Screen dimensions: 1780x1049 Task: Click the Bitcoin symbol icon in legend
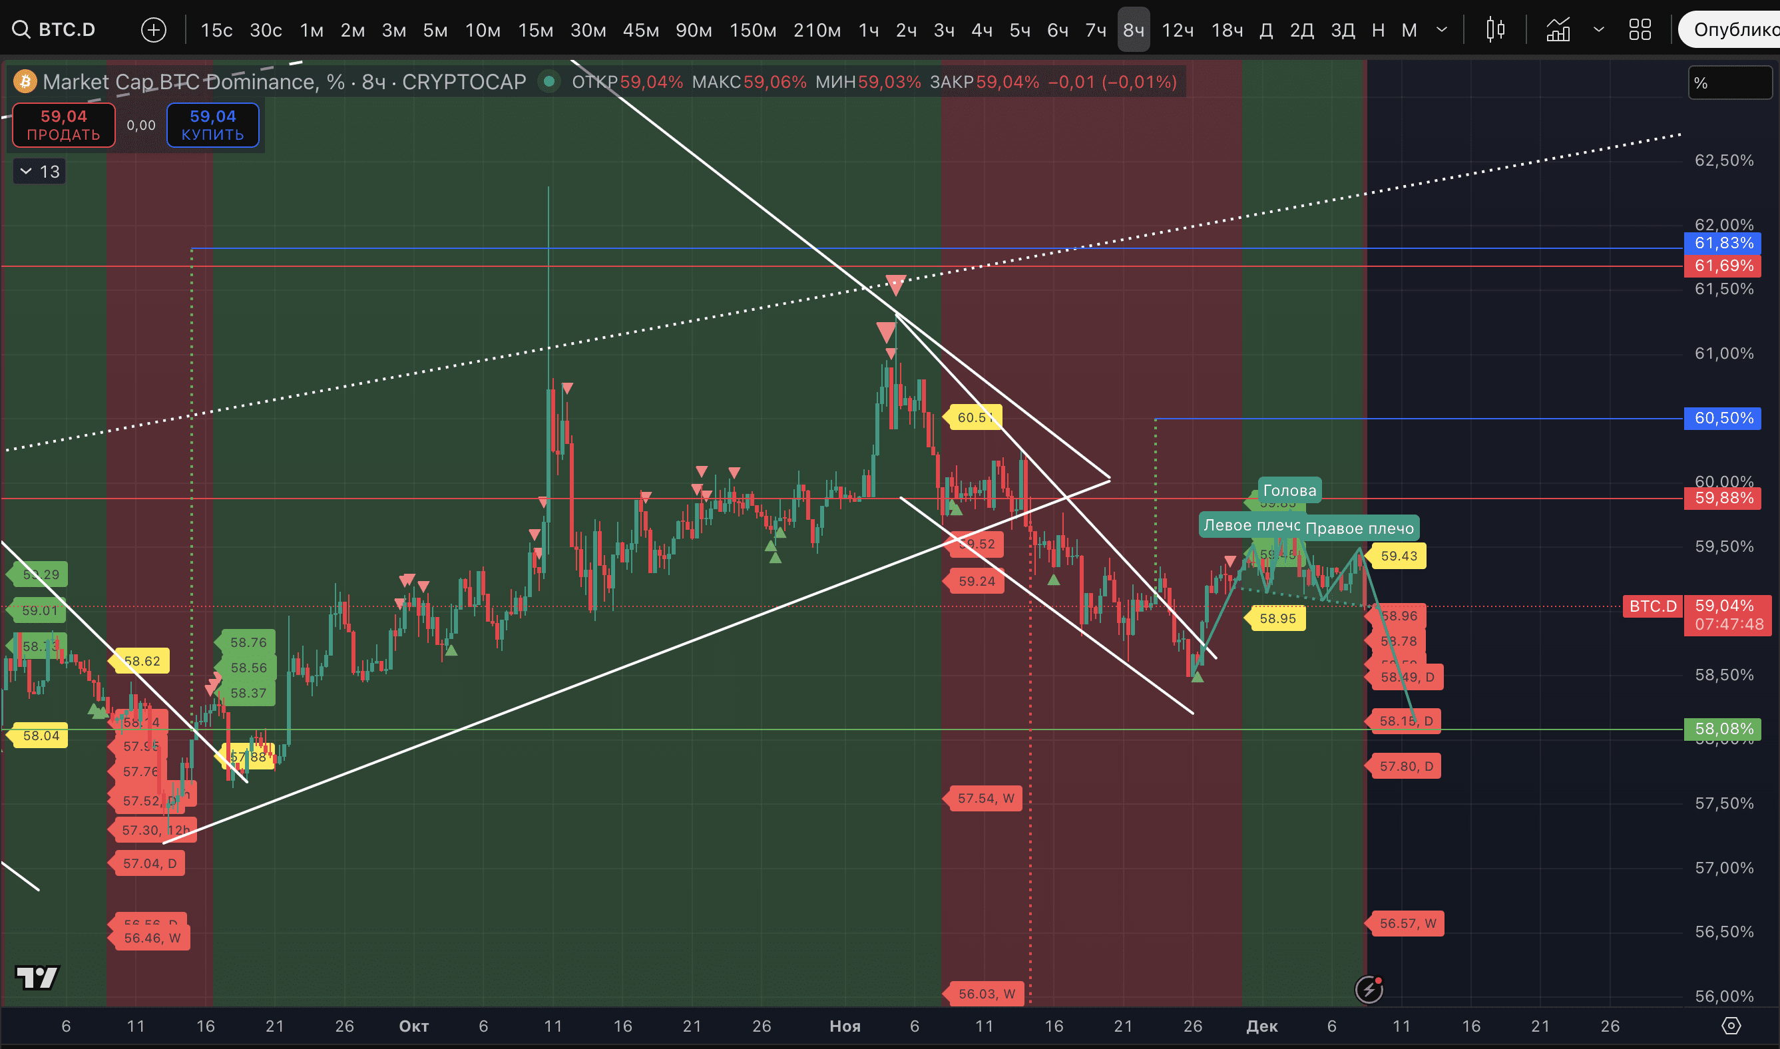pyautogui.click(x=25, y=82)
